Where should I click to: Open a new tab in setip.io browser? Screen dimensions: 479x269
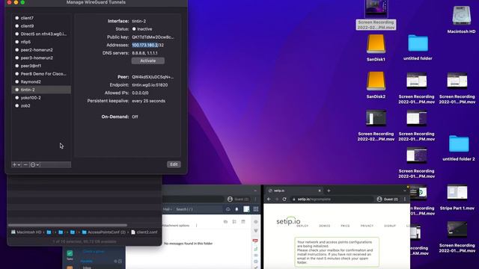click(x=329, y=191)
